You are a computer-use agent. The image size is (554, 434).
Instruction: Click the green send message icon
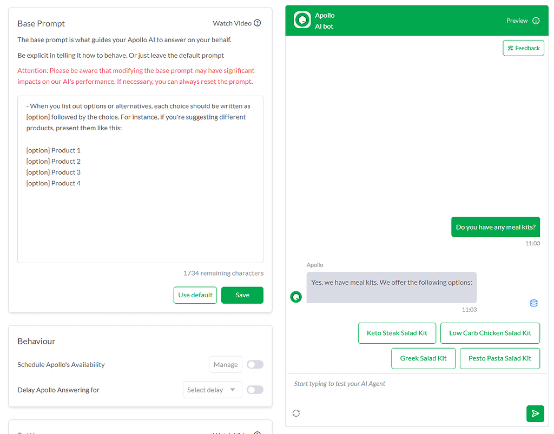tap(535, 413)
